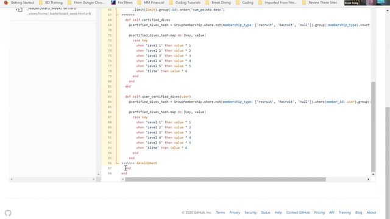Open the BD Training bookmarks folder

point(51,2)
